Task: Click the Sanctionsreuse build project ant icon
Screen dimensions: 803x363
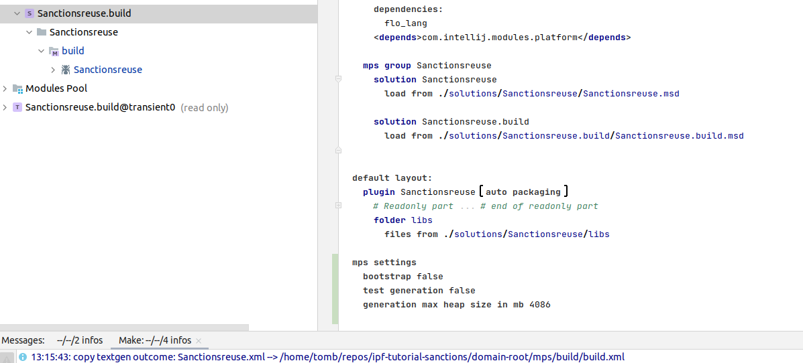Action: pos(66,70)
